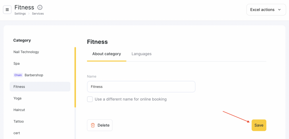Click the Services breadcrumb link
289x139 pixels.
click(x=38, y=14)
